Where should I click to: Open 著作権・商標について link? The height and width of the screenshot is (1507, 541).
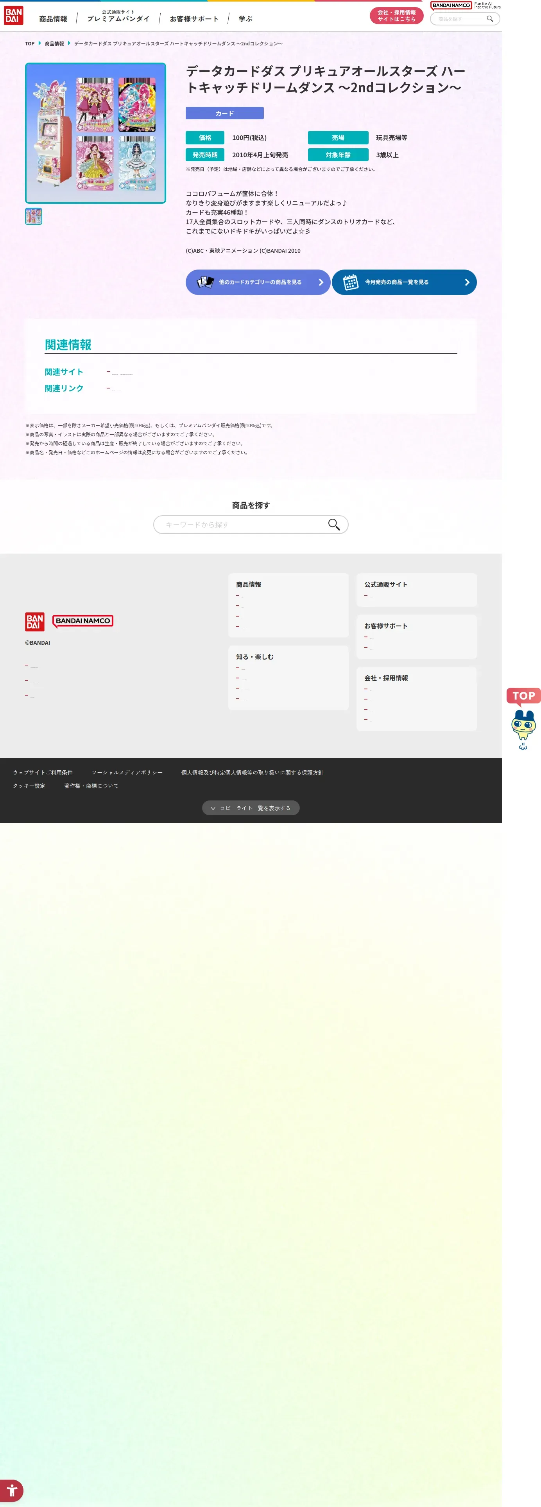(x=91, y=786)
